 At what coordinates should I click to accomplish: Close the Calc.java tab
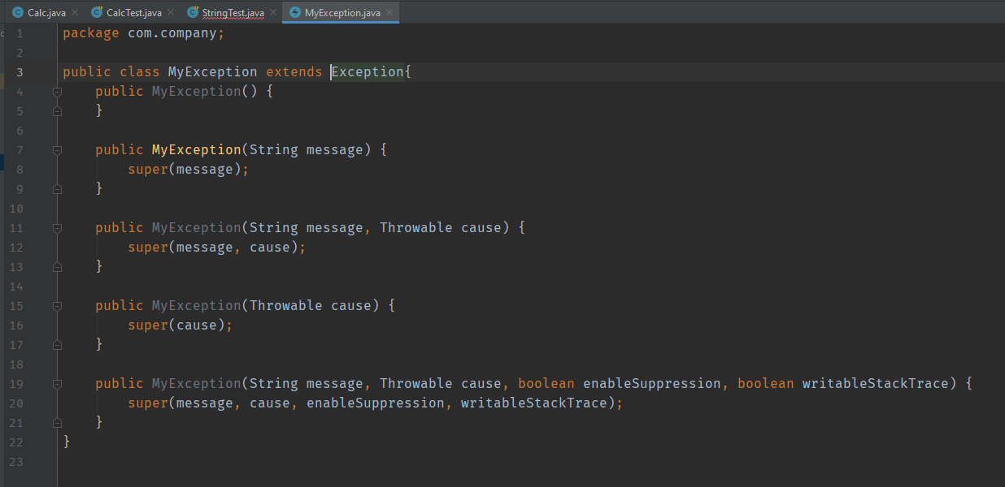(x=75, y=13)
